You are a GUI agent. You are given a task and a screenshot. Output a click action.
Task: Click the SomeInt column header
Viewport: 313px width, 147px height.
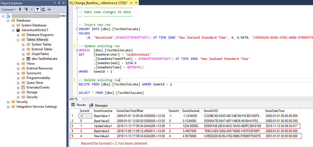click(x=174, y=111)
